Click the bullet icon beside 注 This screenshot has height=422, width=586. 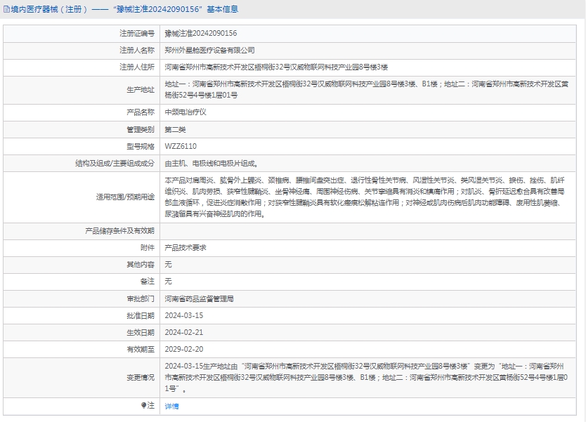click(x=143, y=405)
